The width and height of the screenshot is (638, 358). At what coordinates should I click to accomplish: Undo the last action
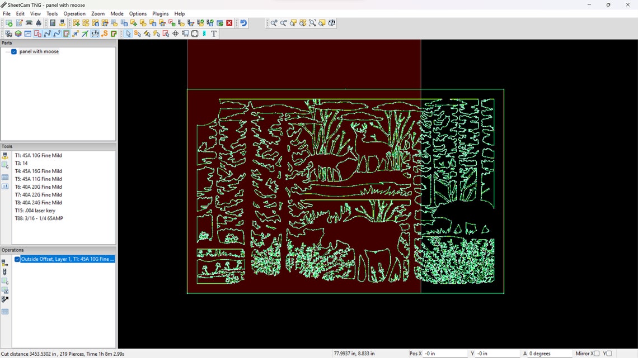point(244,23)
